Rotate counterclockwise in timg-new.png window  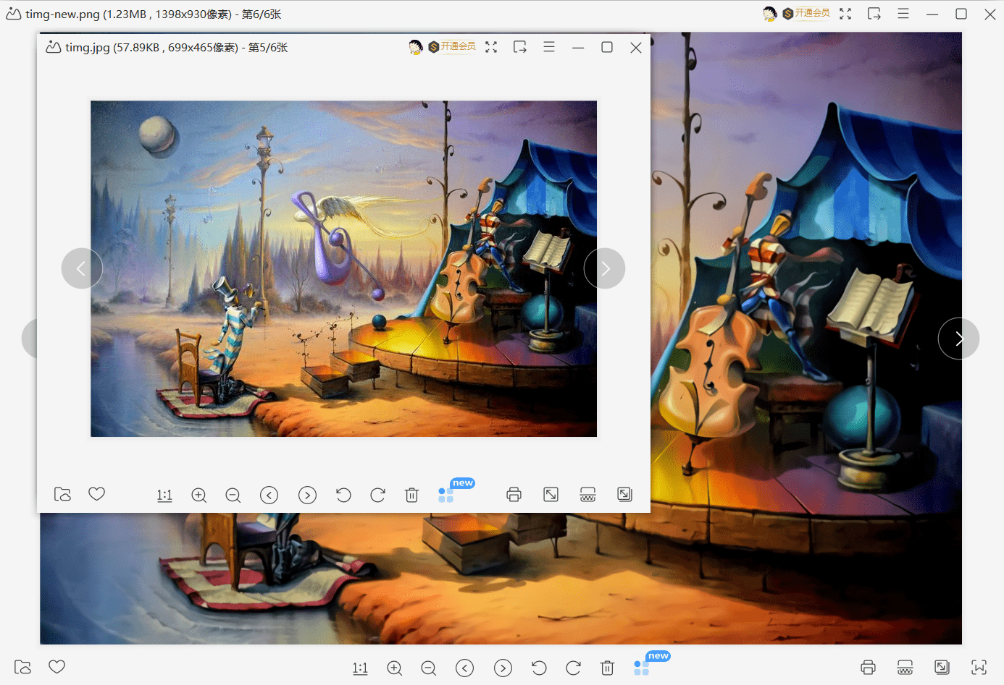(x=539, y=668)
